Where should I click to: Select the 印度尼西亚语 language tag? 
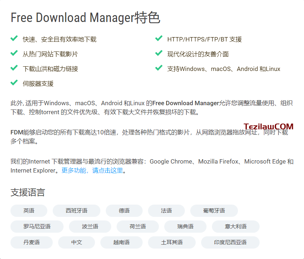(230, 242)
